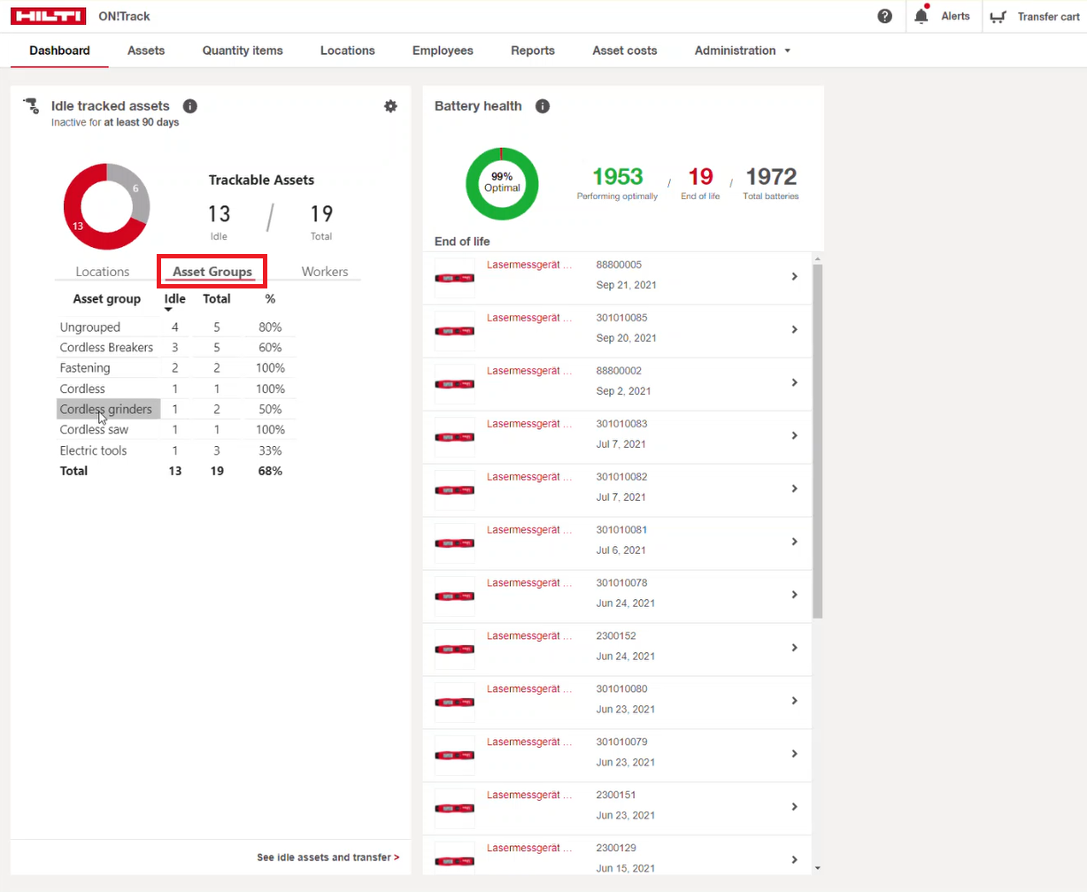Click info icon next to Idle tracked assets
The image size is (1087, 892).
189,106
